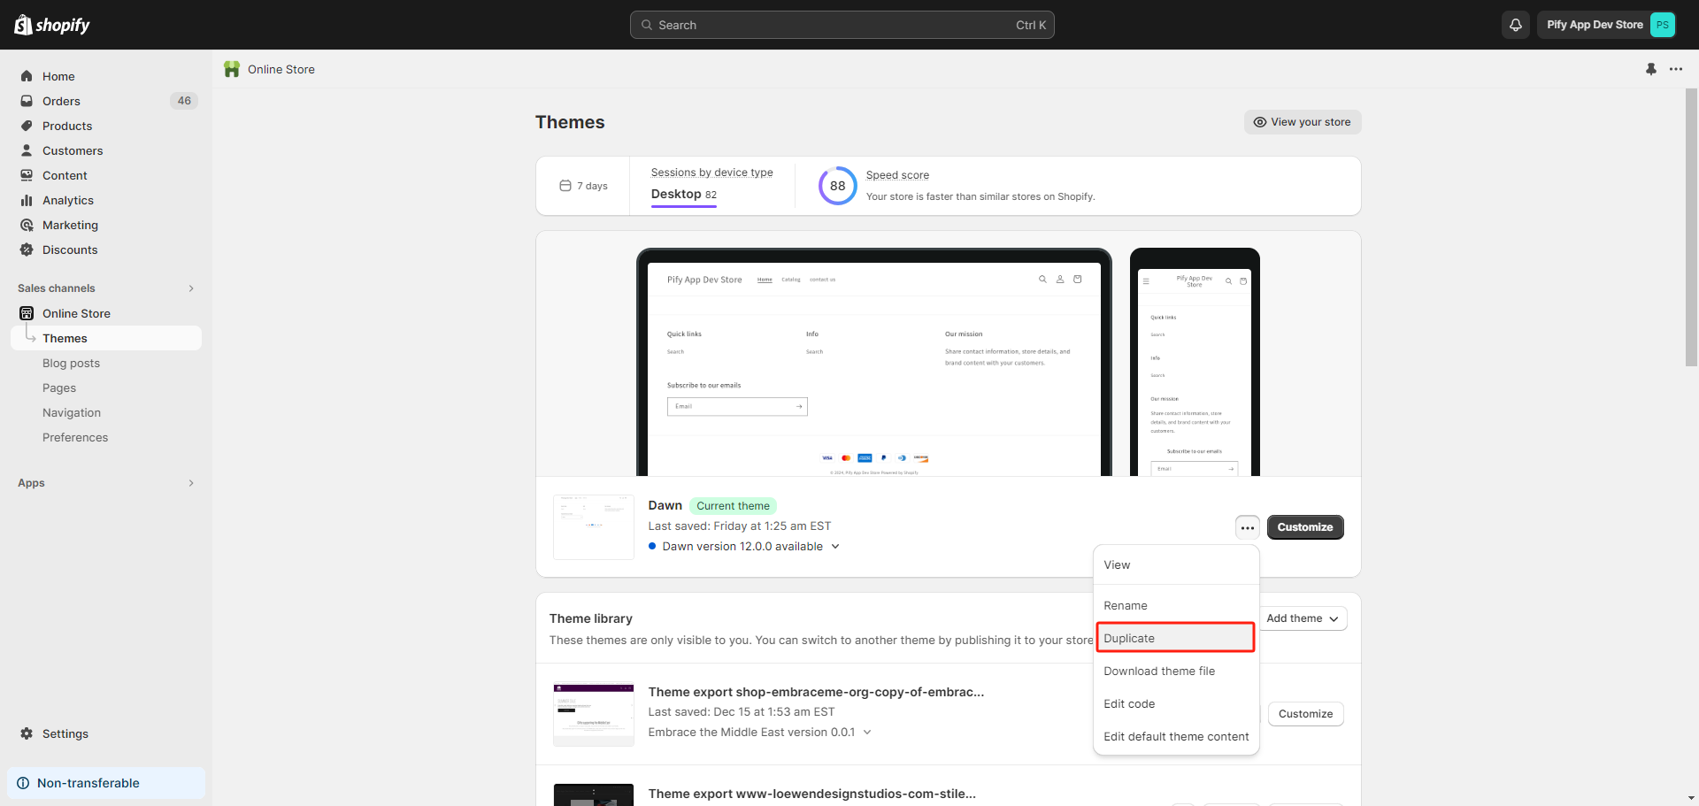The width and height of the screenshot is (1699, 806).
Task: Click the View your store button
Action: (x=1303, y=122)
